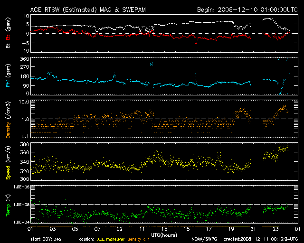The height and width of the screenshot is (243, 304).
Task: Click the 19 hour tick label
Action: coord(230,229)
